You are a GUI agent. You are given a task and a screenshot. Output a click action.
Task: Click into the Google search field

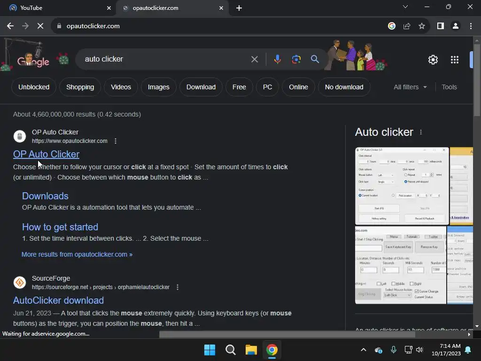point(166,59)
